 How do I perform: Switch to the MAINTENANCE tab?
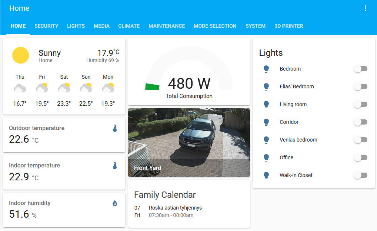click(x=167, y=26)
